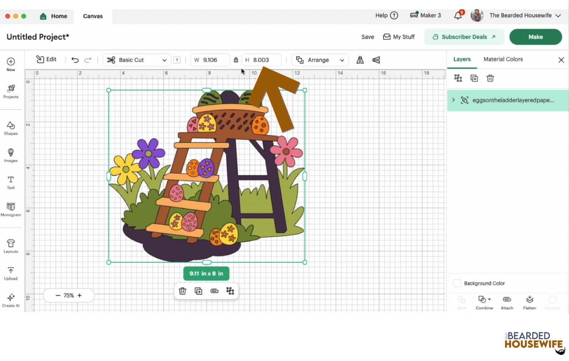Open the Shapes tool
569x361 pixels.
[11, 128]
